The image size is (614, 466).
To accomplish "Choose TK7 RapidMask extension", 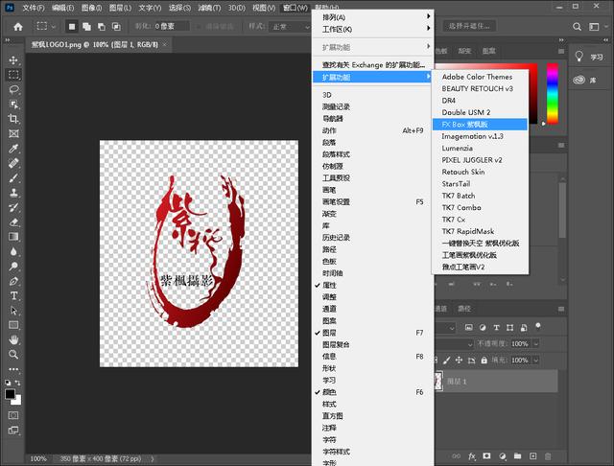I will point(480,231).
